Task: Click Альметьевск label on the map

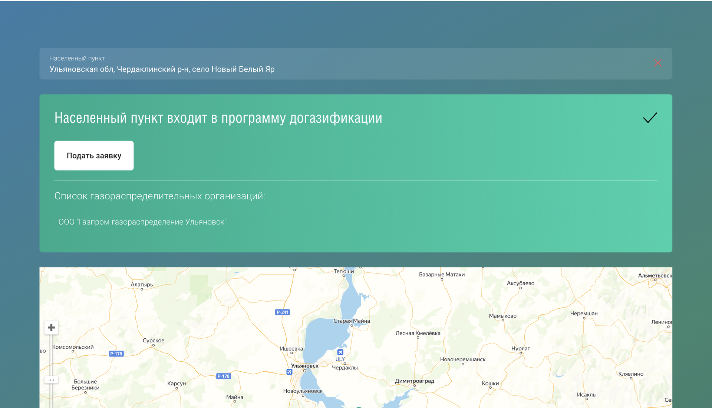Action: click(x=655, y=276)
